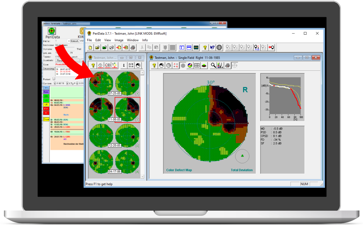The image size is (363, 229).
Task: Toggle the Freitext checkbox in Karteikarte window
Action: click(x=54, y=79)
